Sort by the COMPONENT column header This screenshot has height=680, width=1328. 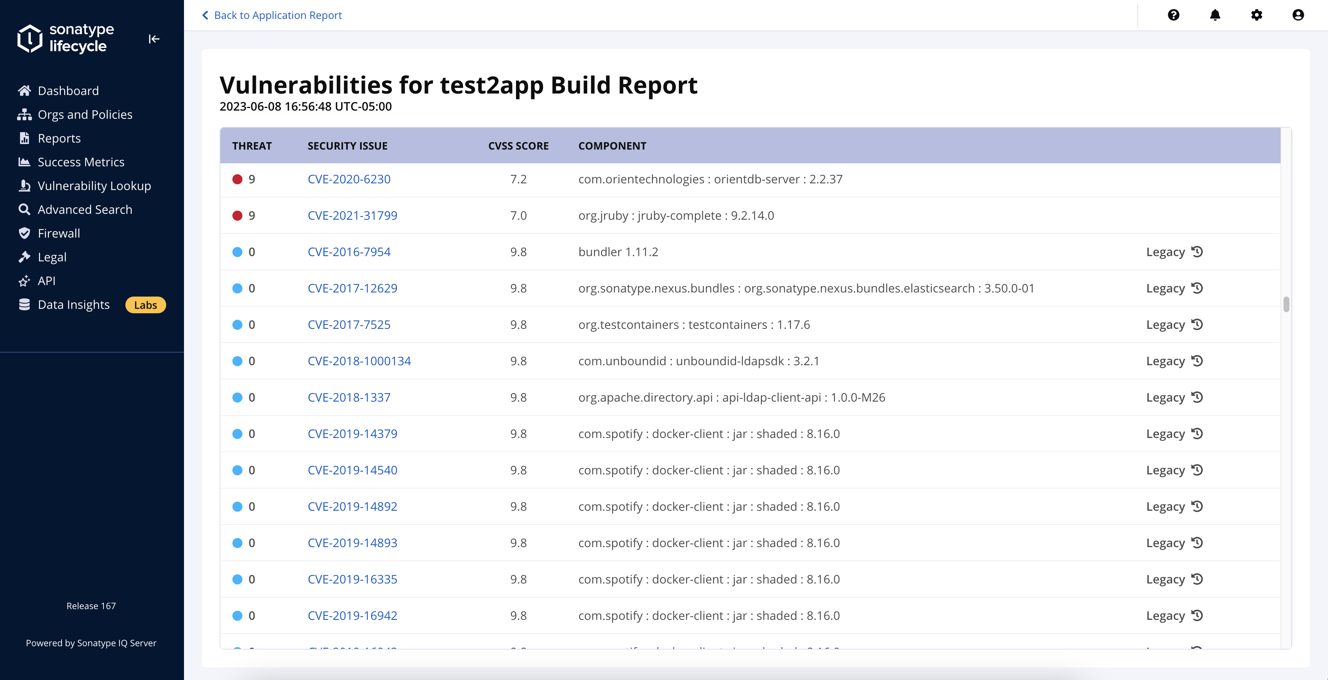coord(612,146)
